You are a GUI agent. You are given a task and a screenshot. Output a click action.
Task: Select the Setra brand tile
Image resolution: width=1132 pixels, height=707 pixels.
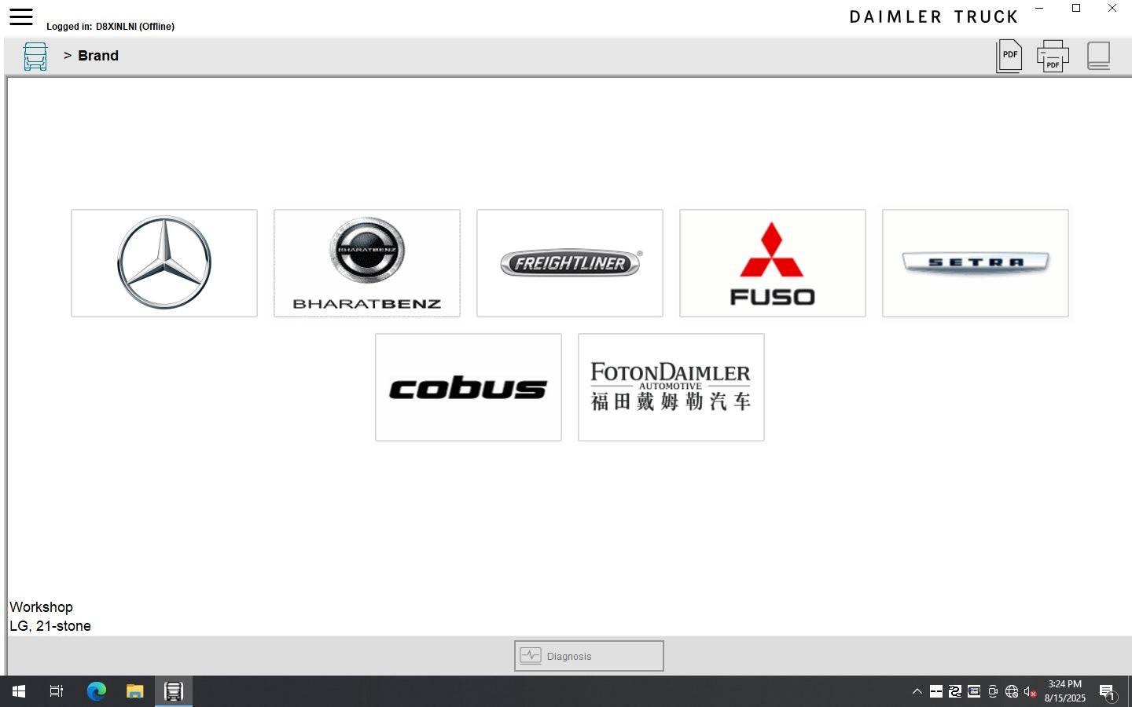pos(976,263)
